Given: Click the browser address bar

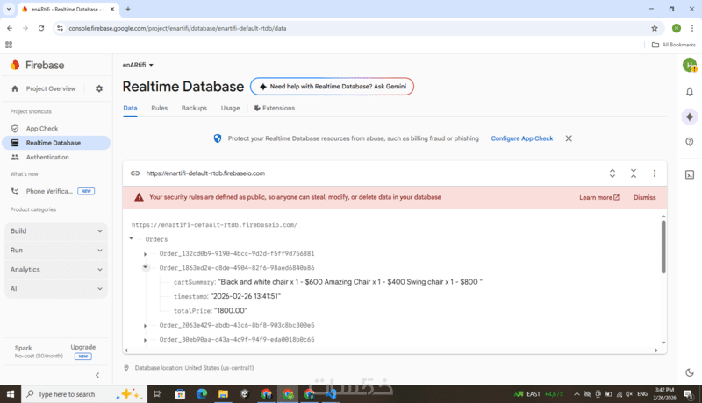Looking at the screenshot, I should tap(356, 28).
